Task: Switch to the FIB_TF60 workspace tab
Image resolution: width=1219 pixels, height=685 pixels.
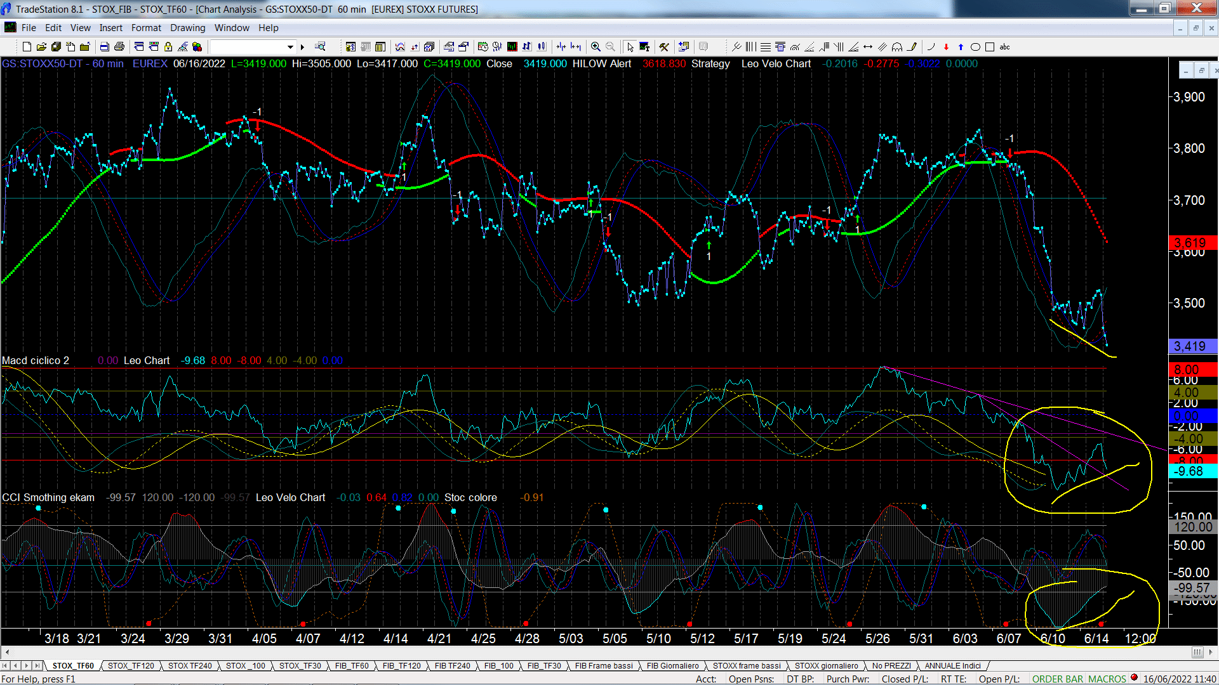Action: click(x=352, y=666)
